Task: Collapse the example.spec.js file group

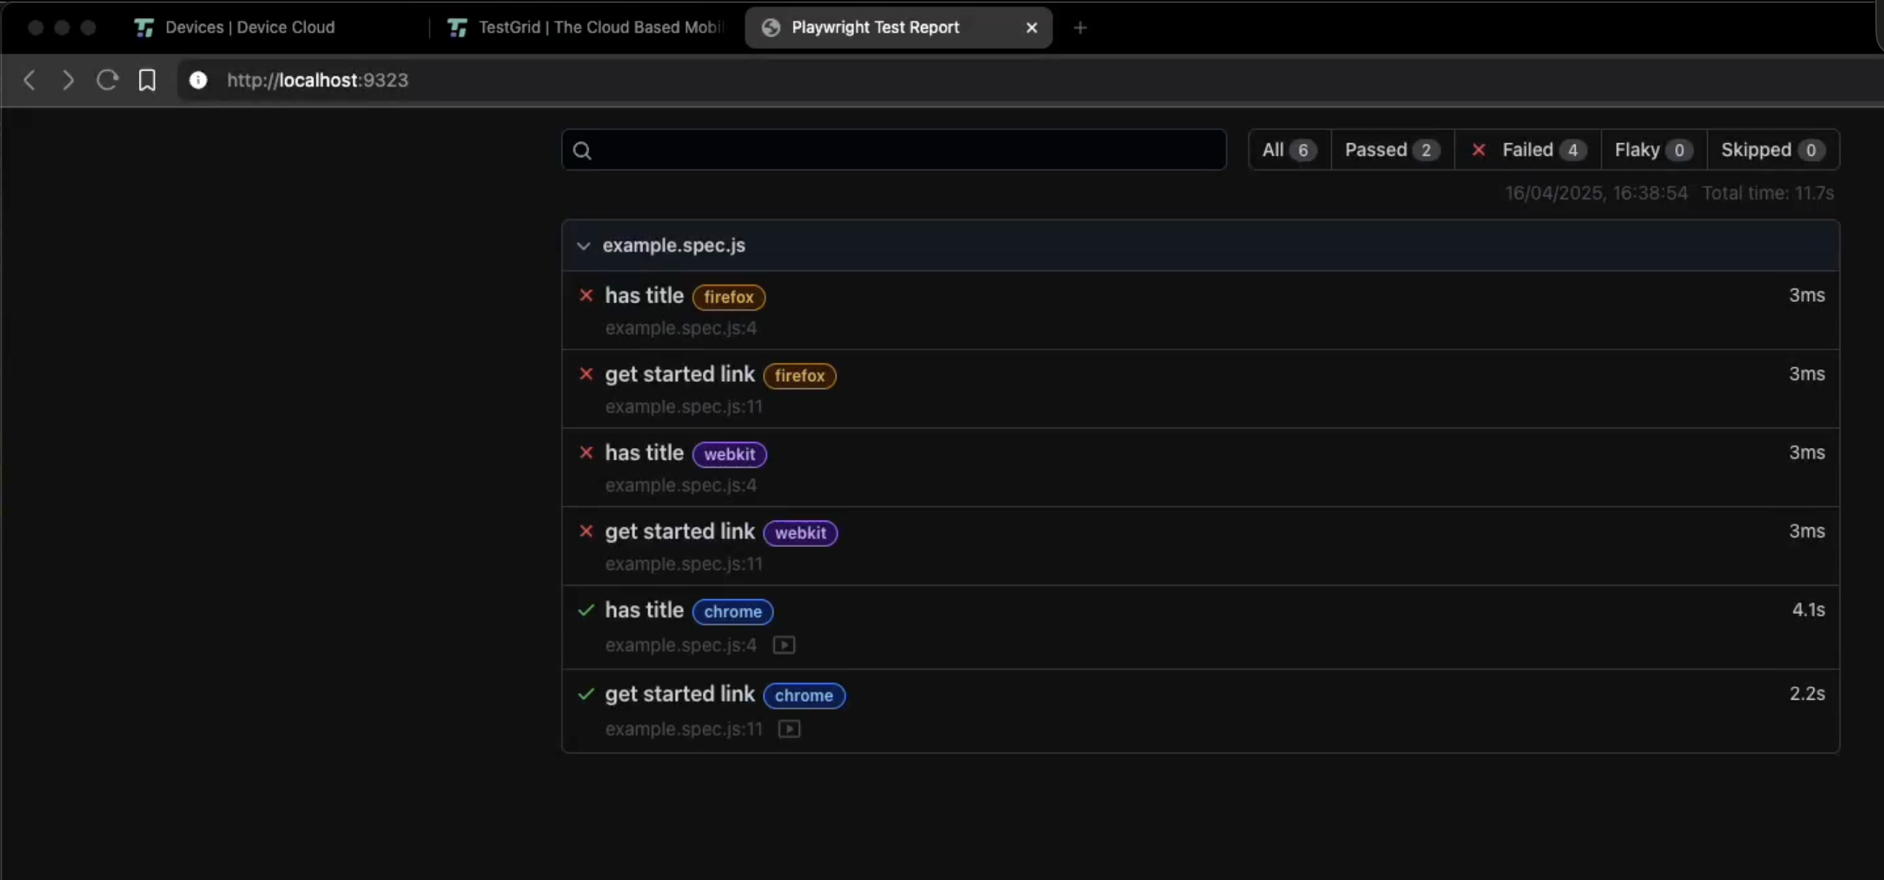Action: click(x=583, y=246)
